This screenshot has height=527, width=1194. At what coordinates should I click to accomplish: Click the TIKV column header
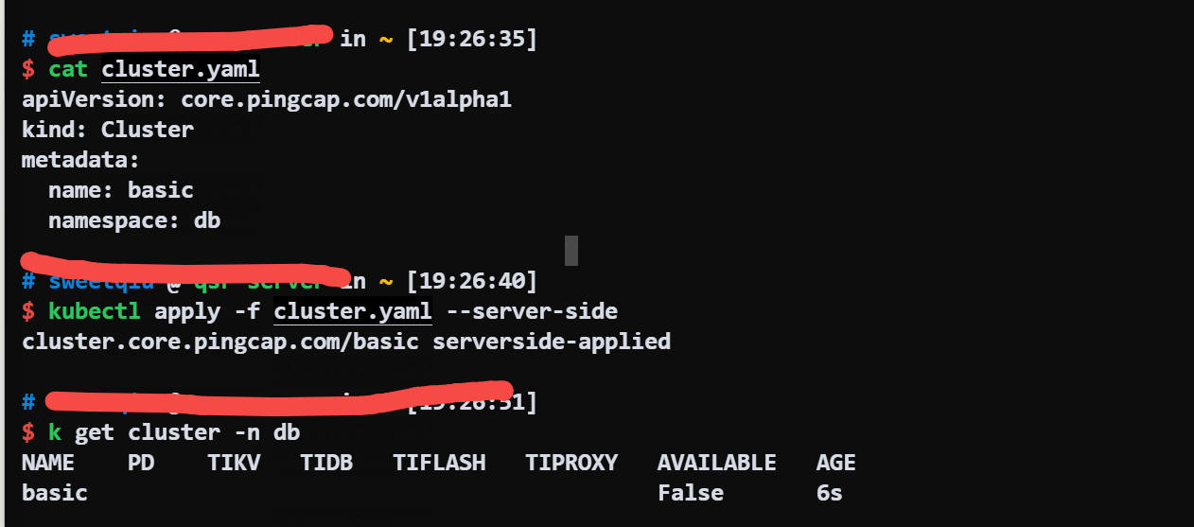tap(234, 463)
